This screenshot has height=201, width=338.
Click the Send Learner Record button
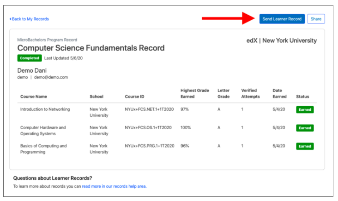point(282,19)
